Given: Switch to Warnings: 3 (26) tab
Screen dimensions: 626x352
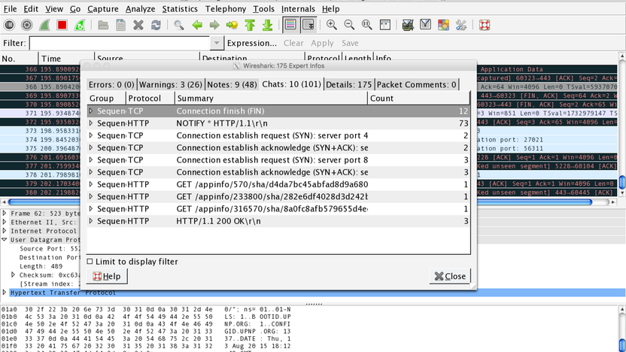Looking at the screenshot, I should [171, 84].
